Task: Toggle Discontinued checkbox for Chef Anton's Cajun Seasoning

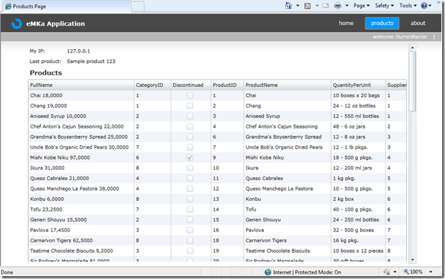Action: (x=190, y=126)
